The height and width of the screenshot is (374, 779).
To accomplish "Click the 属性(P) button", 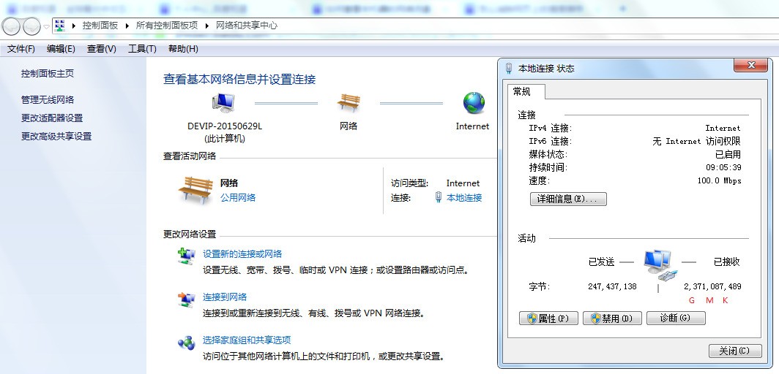I will (548, 318).
